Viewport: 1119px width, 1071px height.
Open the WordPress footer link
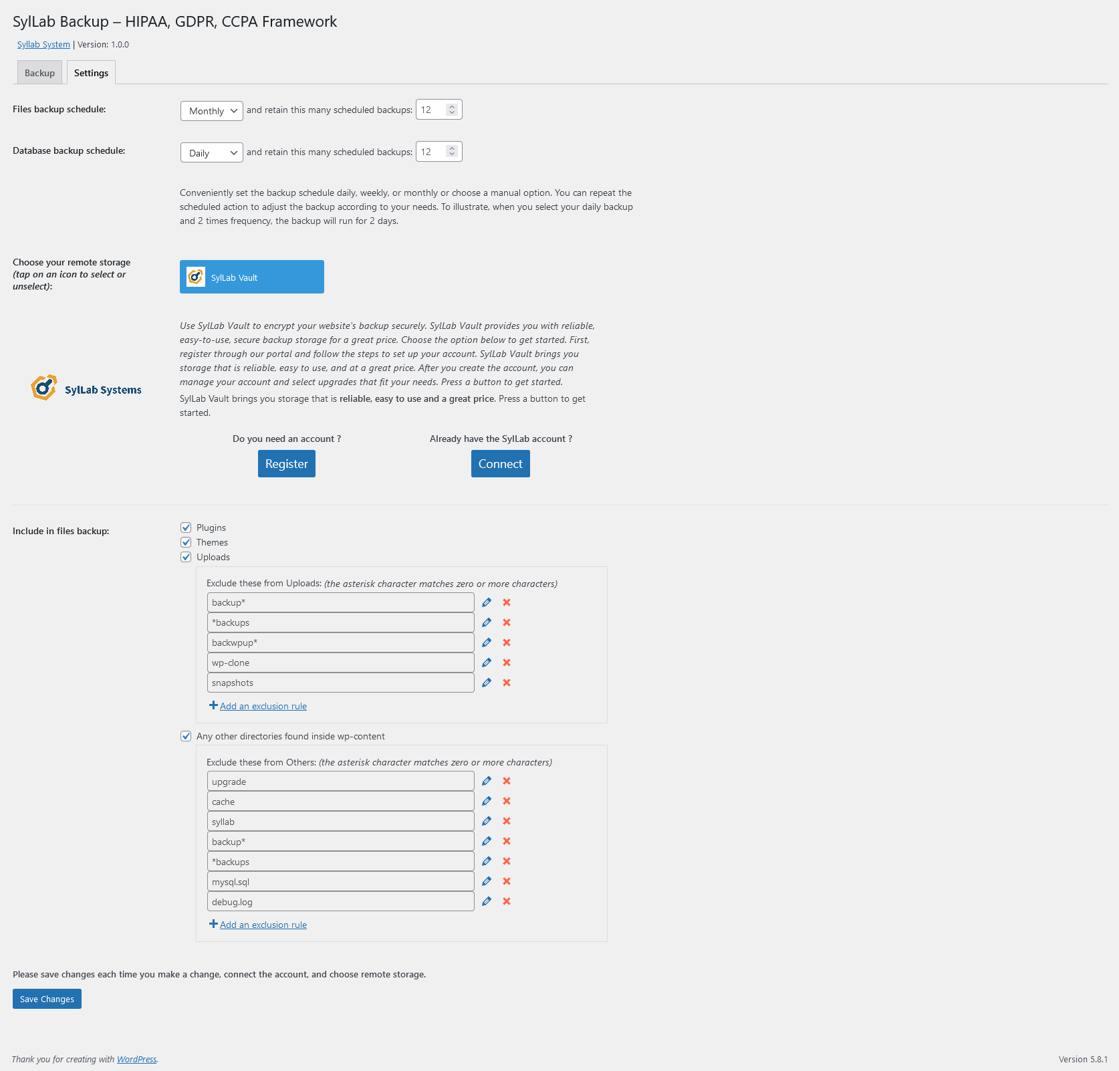coord(137,1060)
